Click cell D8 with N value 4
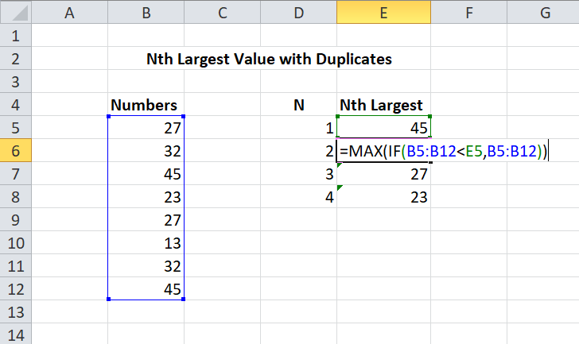This screenshot has height=344, width=579. pos(299,196)
